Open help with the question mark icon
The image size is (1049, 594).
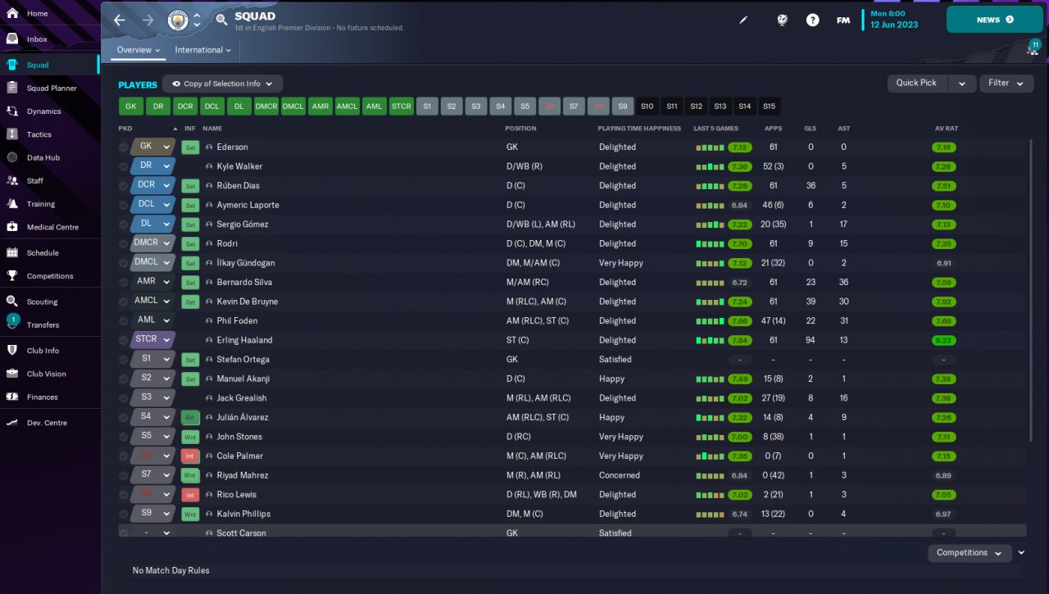click(812, 20)
